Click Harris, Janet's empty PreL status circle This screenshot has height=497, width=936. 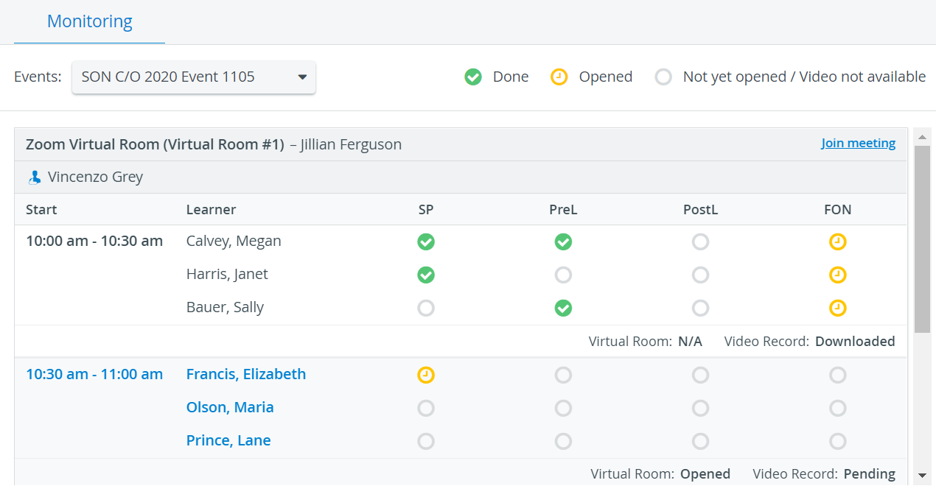pos(563,275)
